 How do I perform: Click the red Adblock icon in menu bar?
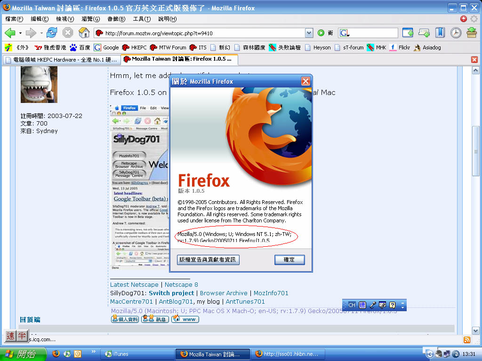click(464, 19)
